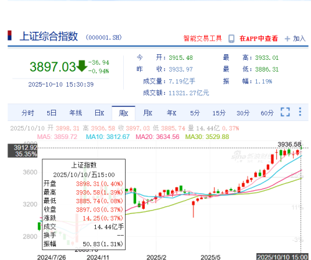Click the tooltip 开盘 value 3898.31(0.40%)

click(x=100, y=184)
